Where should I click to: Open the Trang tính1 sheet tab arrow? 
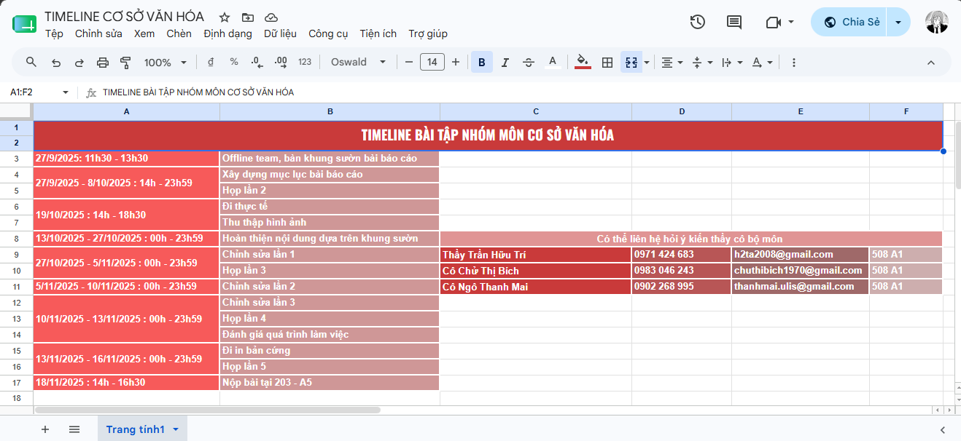coord(176,429)
